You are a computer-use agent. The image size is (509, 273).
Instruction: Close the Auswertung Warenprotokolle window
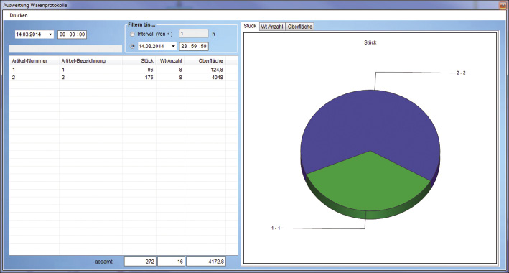503,5
